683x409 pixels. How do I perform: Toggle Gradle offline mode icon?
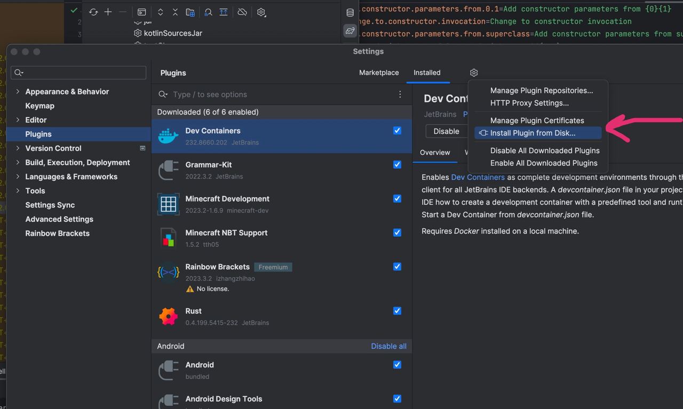pos(242,12)
